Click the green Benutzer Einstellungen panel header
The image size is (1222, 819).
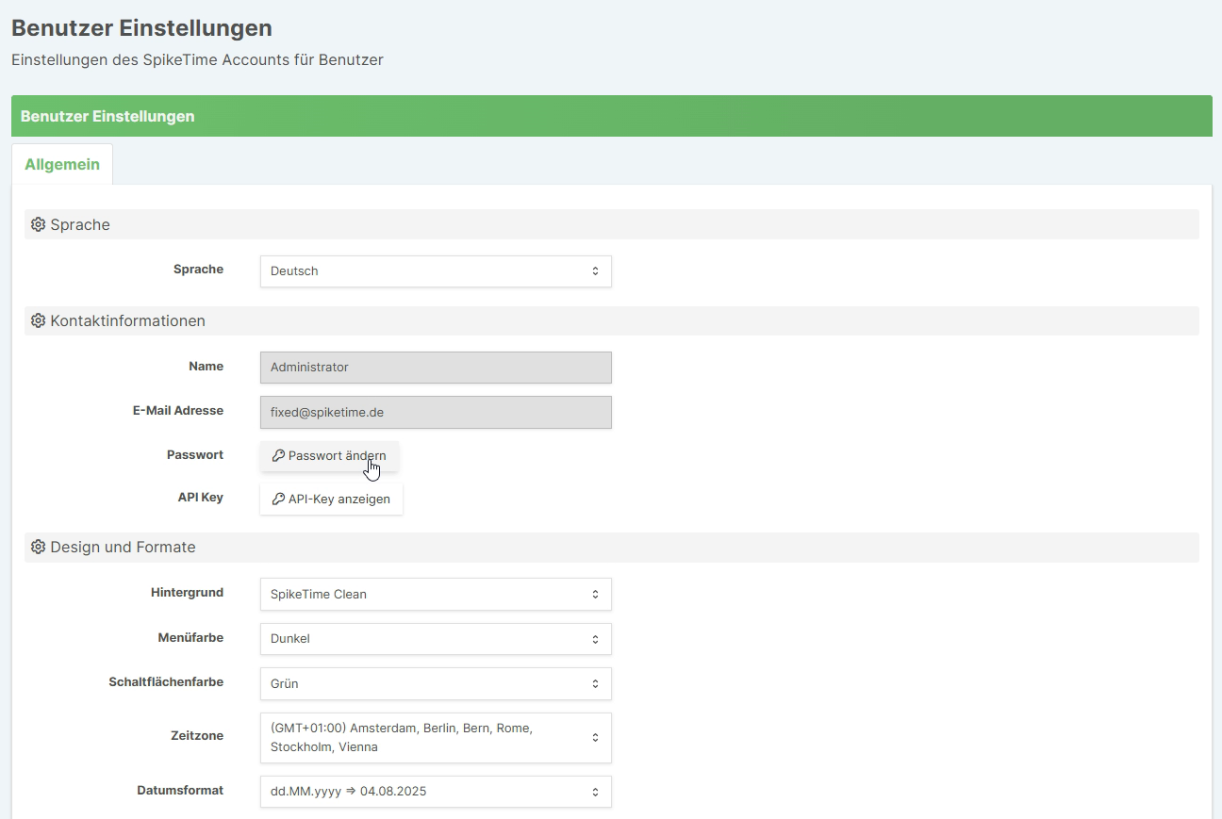[611, 117]
